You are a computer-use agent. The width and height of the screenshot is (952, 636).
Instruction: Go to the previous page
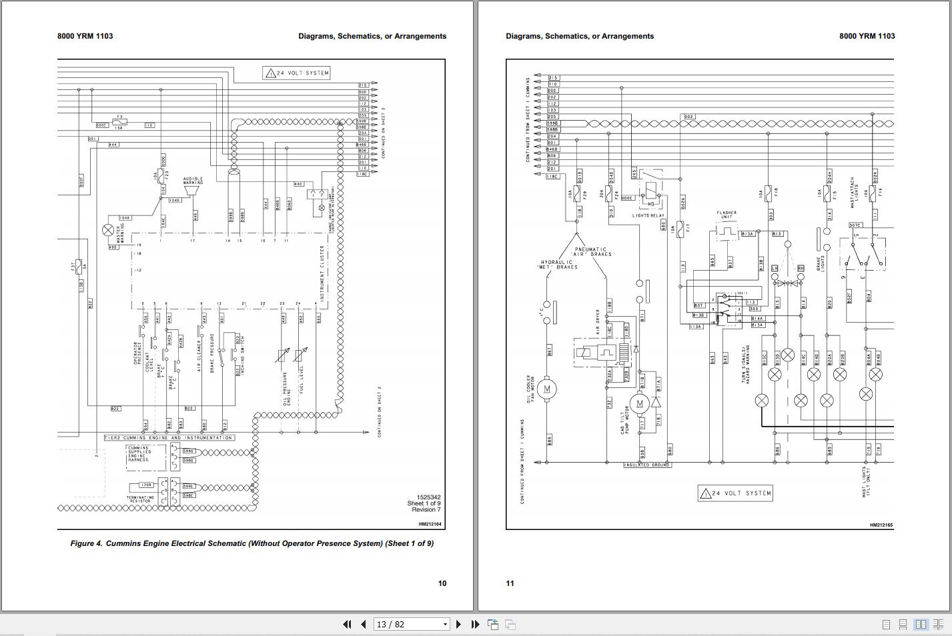point(364,625)
